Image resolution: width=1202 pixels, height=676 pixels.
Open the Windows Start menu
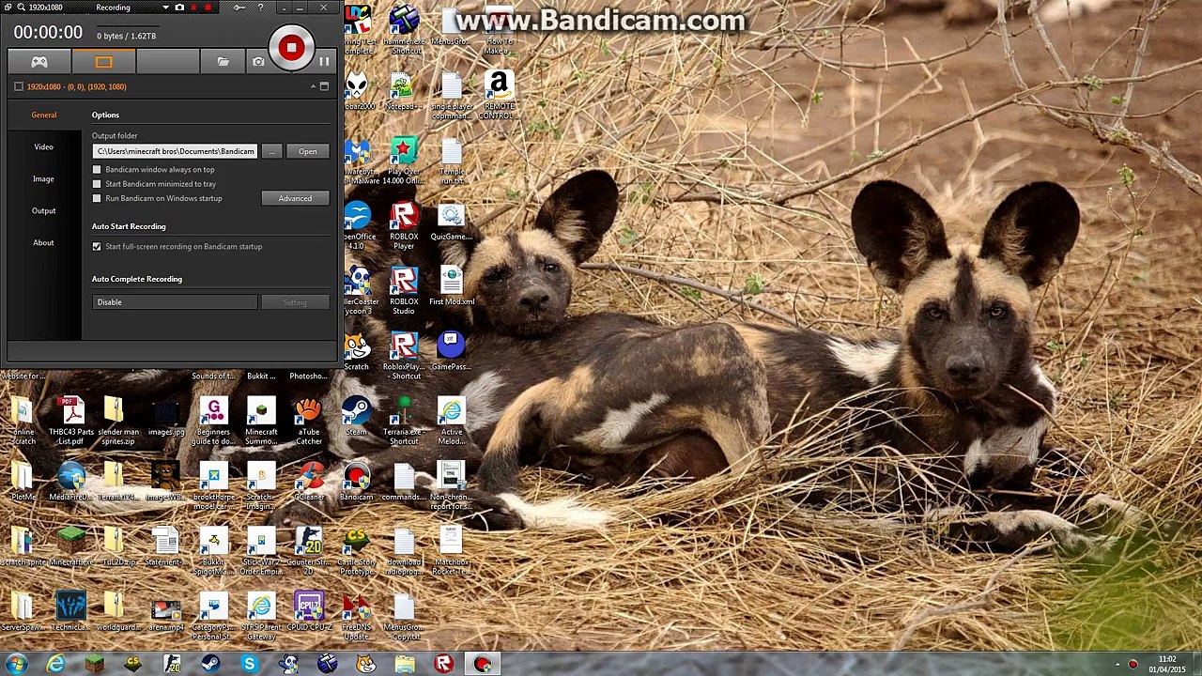coord(18,664)
